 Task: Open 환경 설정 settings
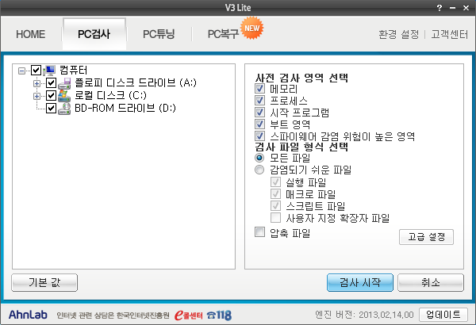tap(398, 34)
